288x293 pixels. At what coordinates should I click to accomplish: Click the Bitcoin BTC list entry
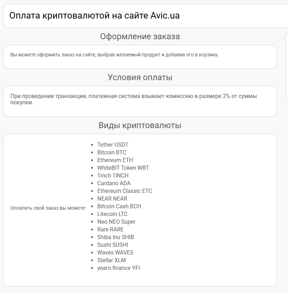tap(111, 152)
